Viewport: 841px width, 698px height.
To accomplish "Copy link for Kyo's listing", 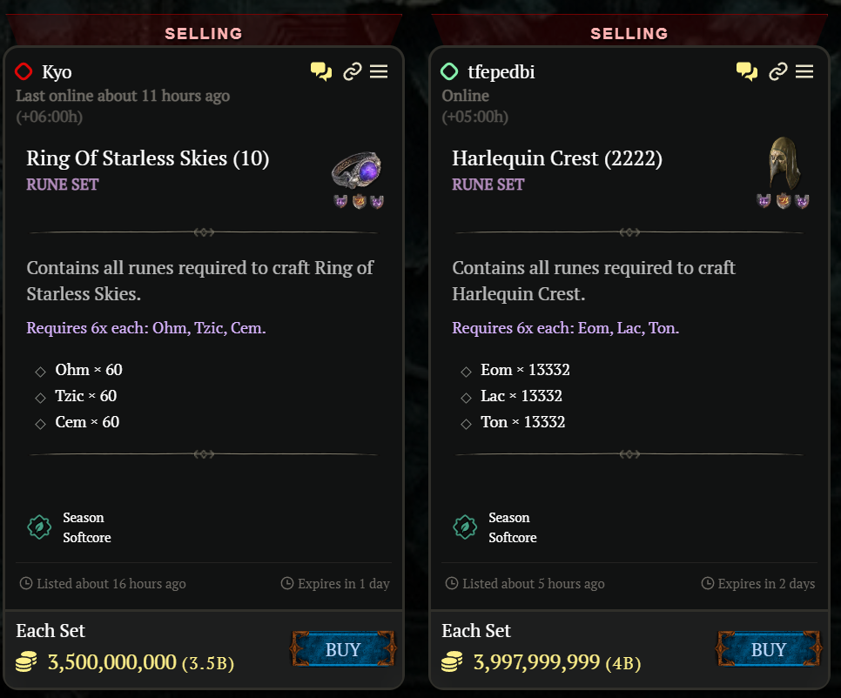I will click(x=352, y=71).
